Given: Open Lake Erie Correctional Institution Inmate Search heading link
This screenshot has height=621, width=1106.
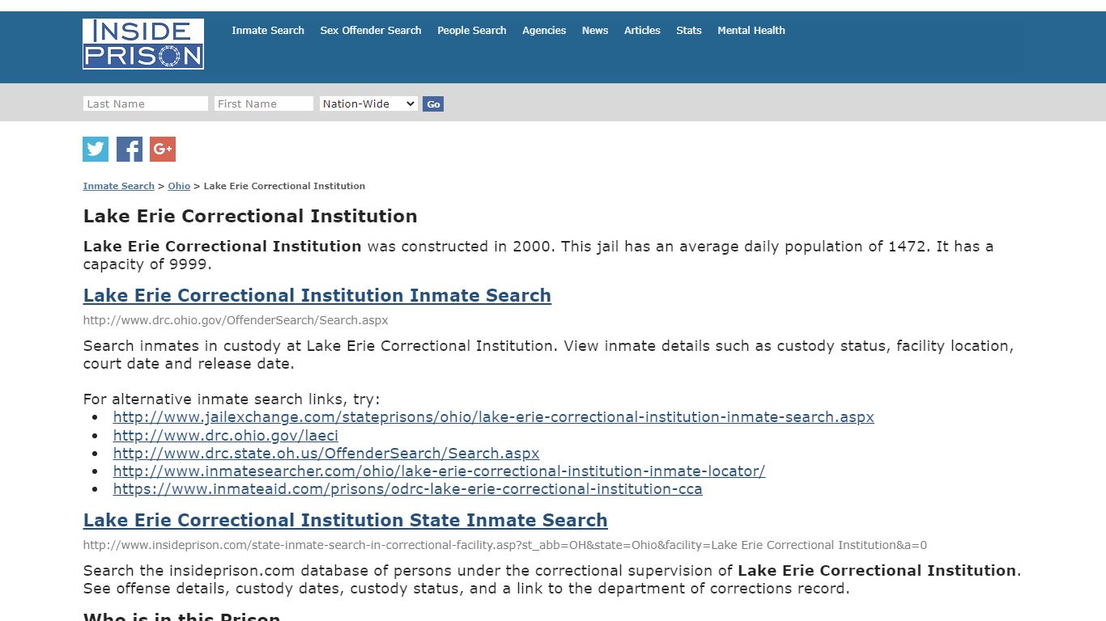Looking at the screenshot, I should (x=317, y=295).
